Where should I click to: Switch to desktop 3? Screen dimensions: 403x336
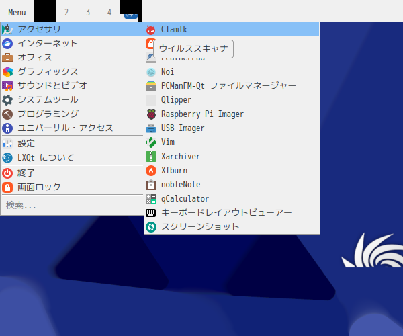88,12
